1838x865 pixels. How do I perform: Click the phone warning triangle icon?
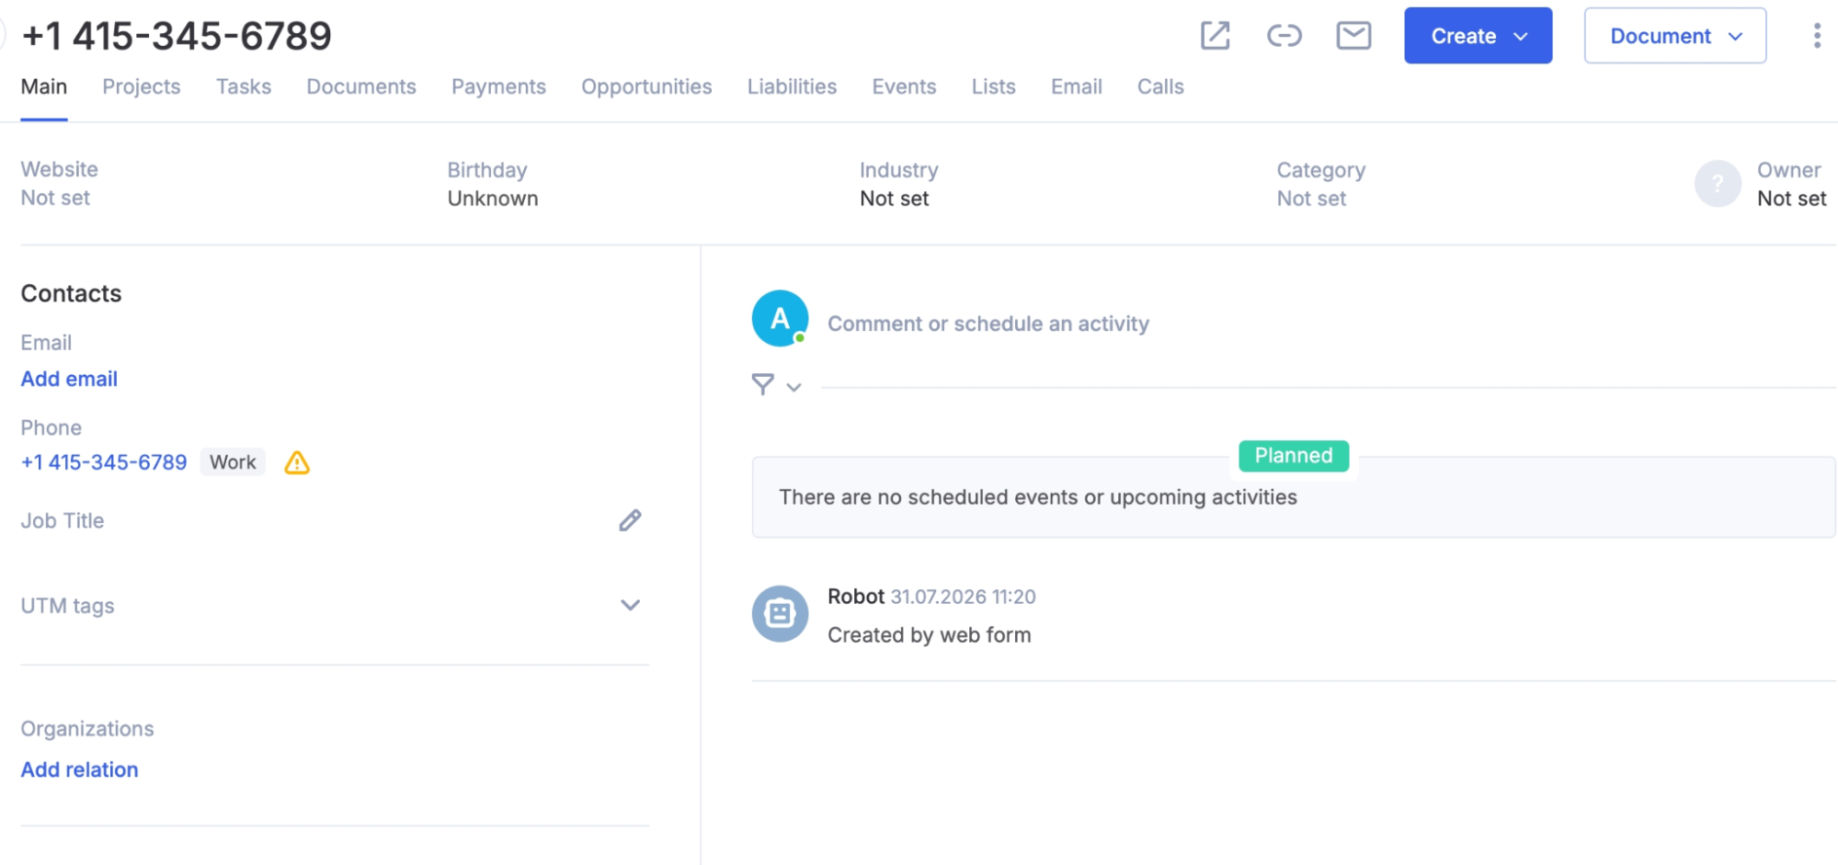click(x=297, y=462)
